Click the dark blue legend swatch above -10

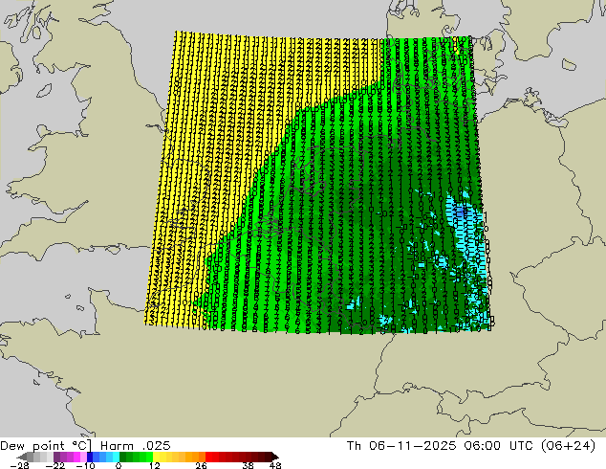[90, 457]
